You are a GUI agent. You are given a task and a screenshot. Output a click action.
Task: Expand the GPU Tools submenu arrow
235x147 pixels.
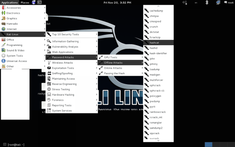coord(142,57)
